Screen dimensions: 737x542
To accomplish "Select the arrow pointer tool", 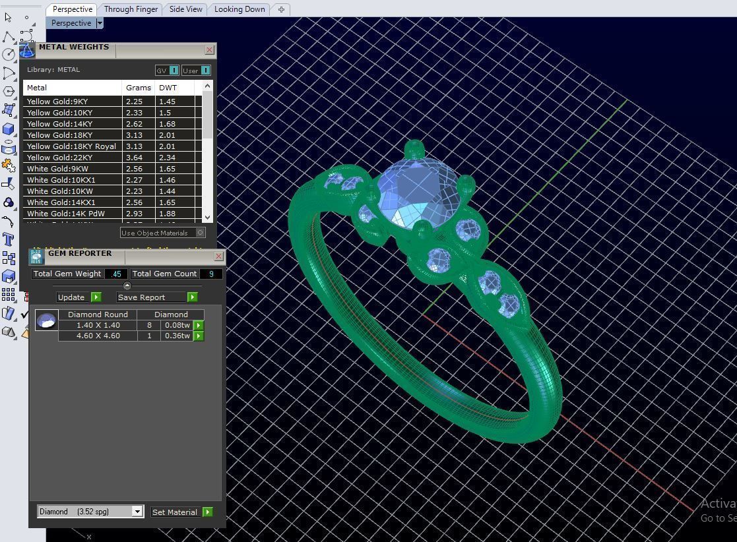I will click(x=8, y=17).
